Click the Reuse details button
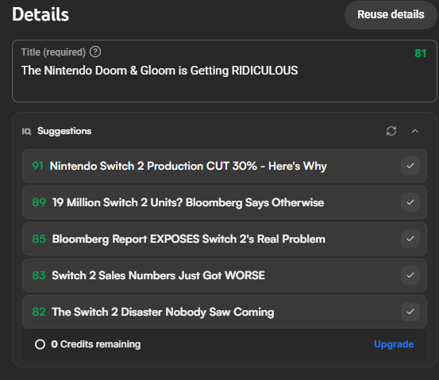Viewport: 439px width, 380px height. (391, 15)
